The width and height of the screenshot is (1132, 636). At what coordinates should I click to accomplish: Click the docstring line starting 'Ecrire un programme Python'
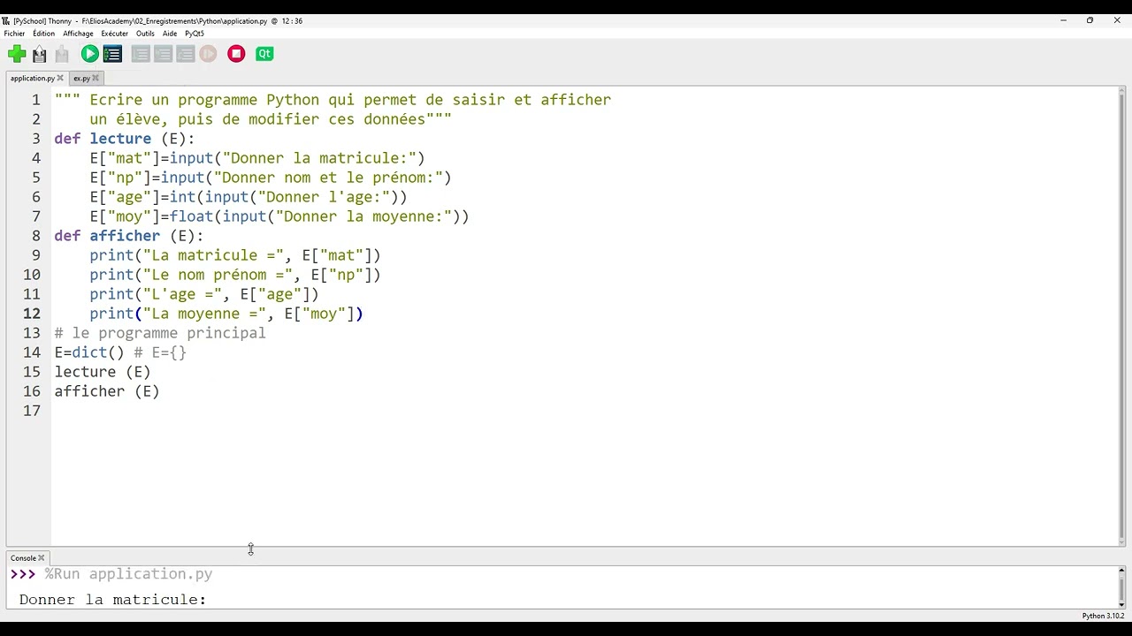coord(333,100)
